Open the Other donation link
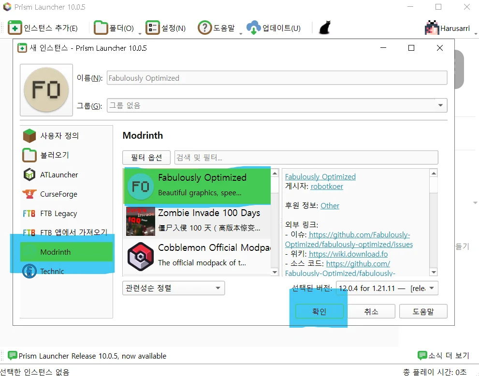479x376 pixels. tap(330, 205)
